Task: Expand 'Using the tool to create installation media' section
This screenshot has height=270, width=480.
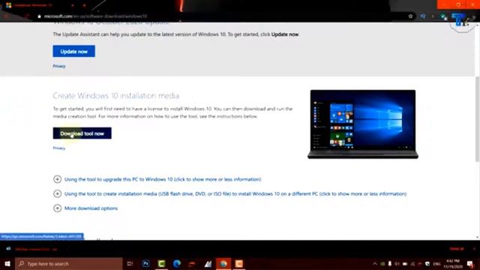Action: pyautogui.click(x=230, y=193)
